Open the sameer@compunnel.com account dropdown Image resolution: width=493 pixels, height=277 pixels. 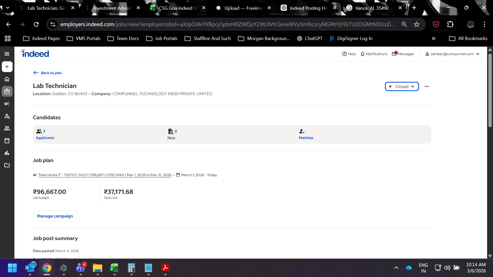[x=452, y=54]
